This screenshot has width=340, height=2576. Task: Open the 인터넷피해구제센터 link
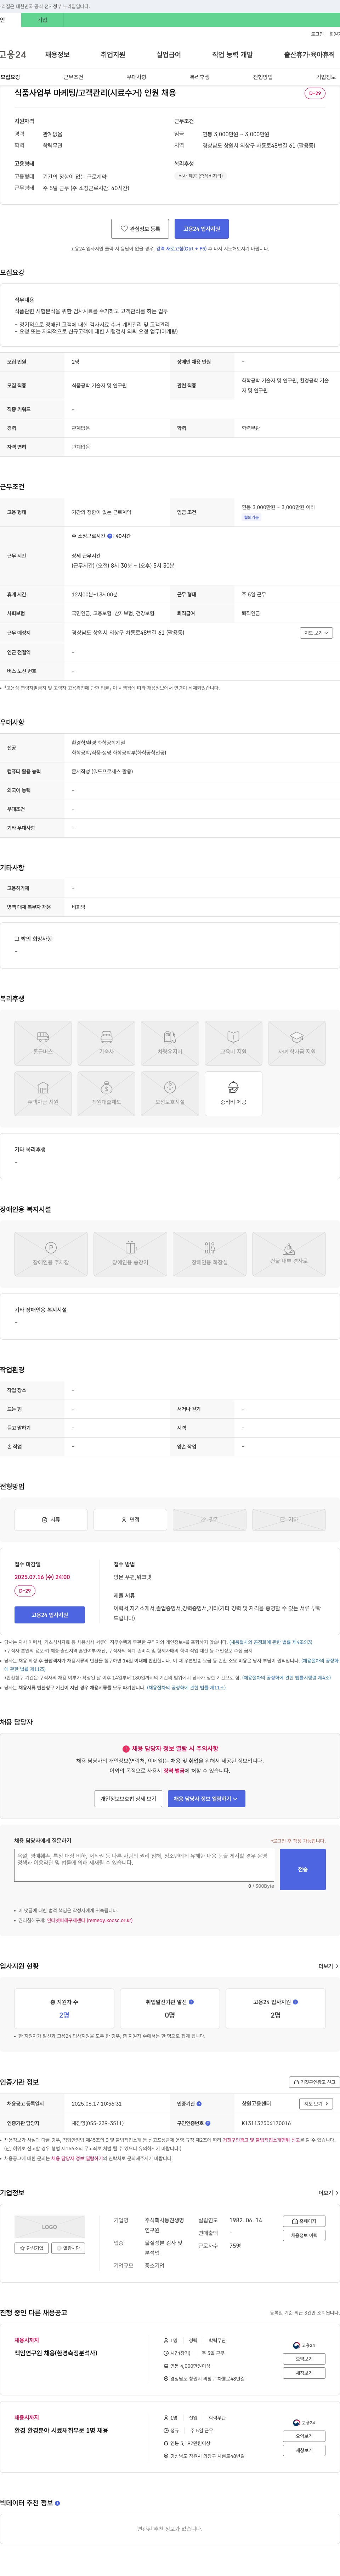coord(90,1920)
